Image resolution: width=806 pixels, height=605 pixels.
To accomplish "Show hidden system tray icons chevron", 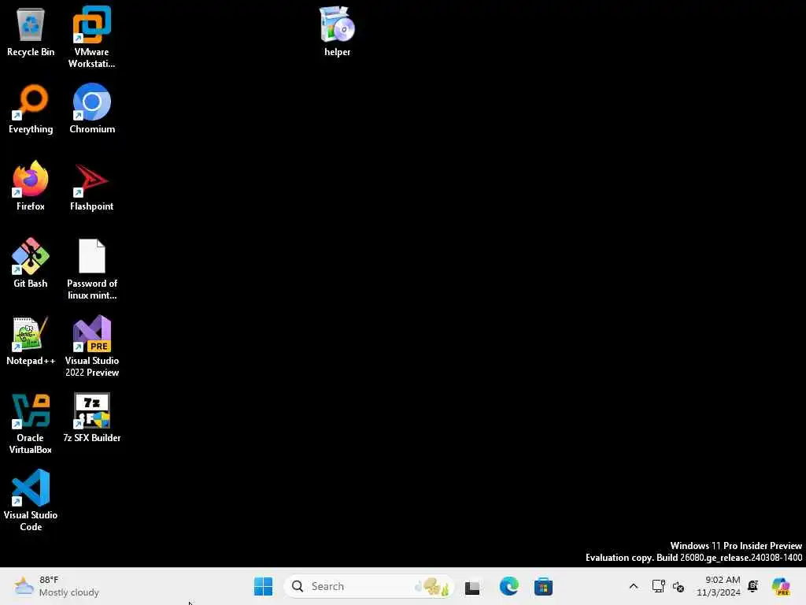I will coord(634,586).
